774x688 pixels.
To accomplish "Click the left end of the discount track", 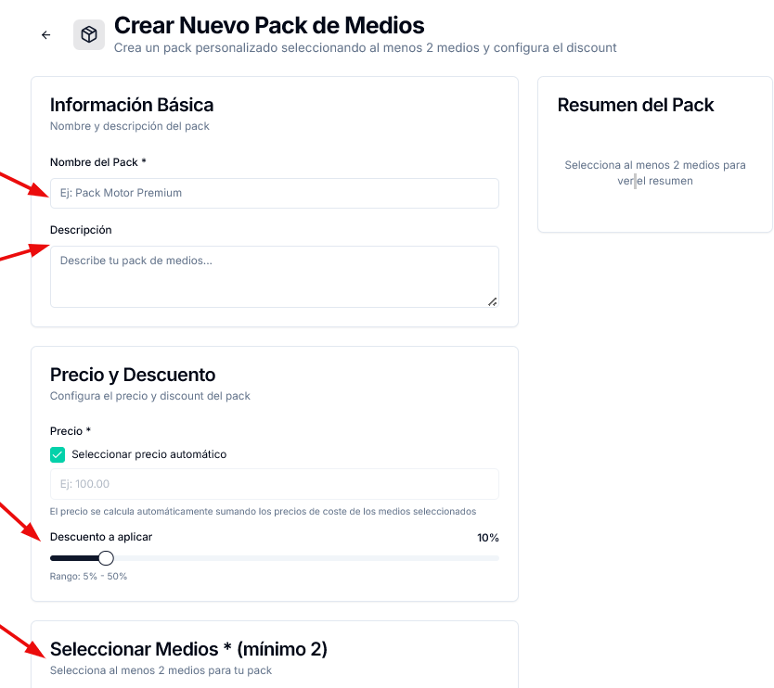I will (53, 557).
